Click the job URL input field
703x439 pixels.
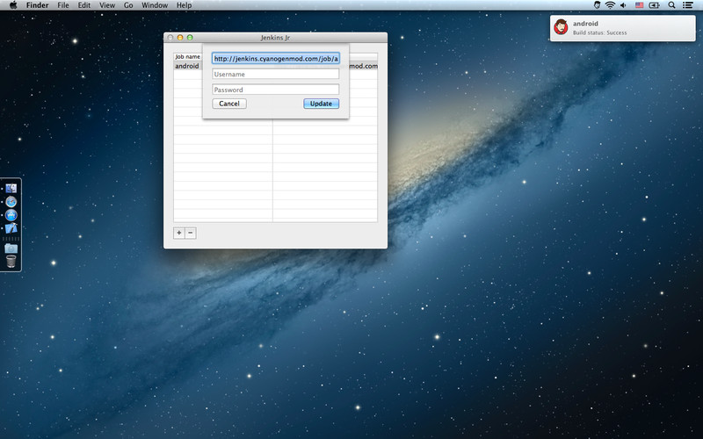pos(276,59)
